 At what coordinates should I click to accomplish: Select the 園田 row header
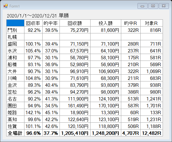coord(15,105)
